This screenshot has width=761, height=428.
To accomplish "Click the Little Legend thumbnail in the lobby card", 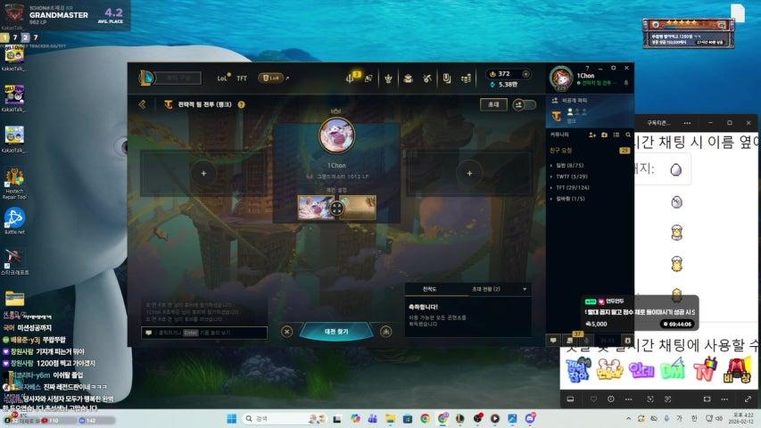I will click(316, 208).
